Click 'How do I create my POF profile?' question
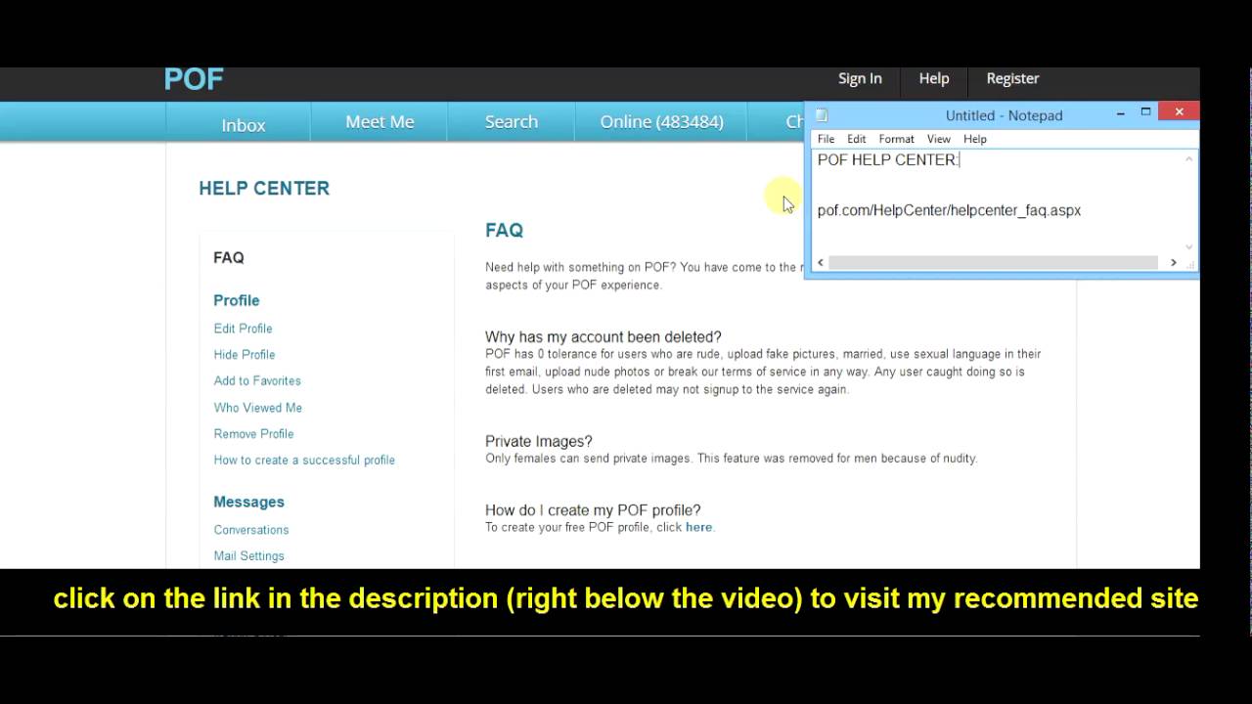1252x704 pixels. coord(593,510)
